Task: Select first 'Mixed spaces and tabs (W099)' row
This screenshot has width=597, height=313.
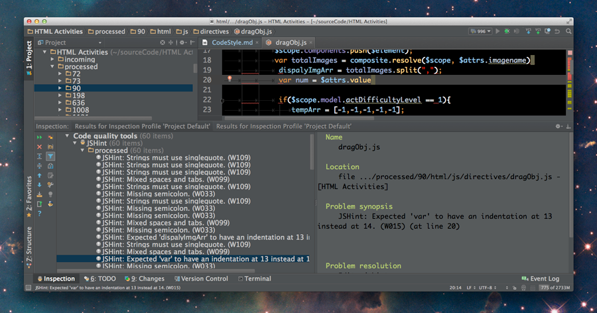Action: (x=163, y=179)
